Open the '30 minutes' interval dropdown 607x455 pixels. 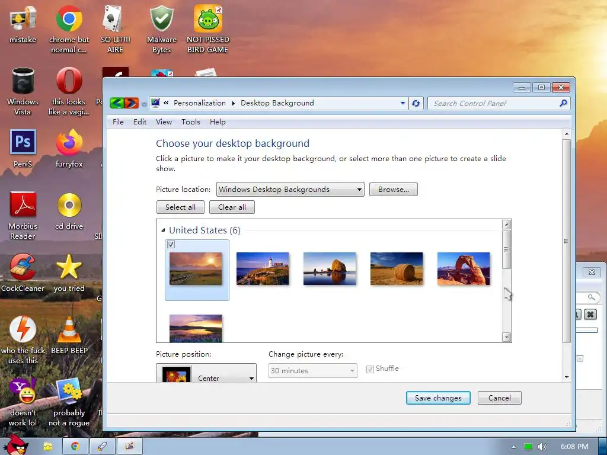[x=313, y=371]
